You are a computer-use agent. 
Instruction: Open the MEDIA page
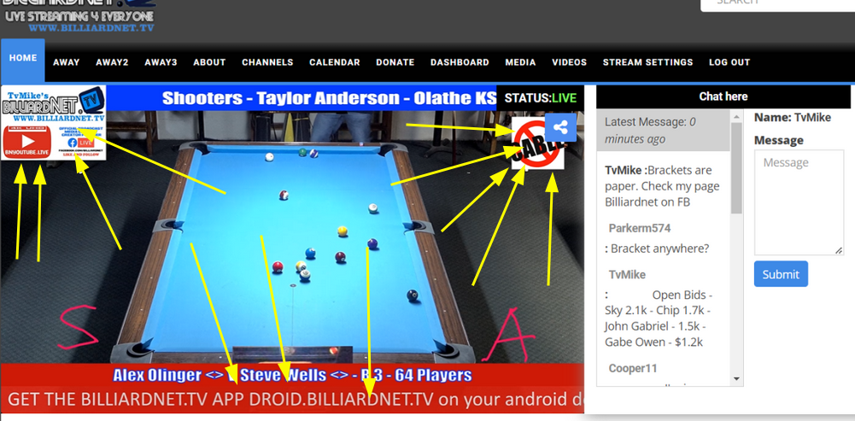point(520,62)
